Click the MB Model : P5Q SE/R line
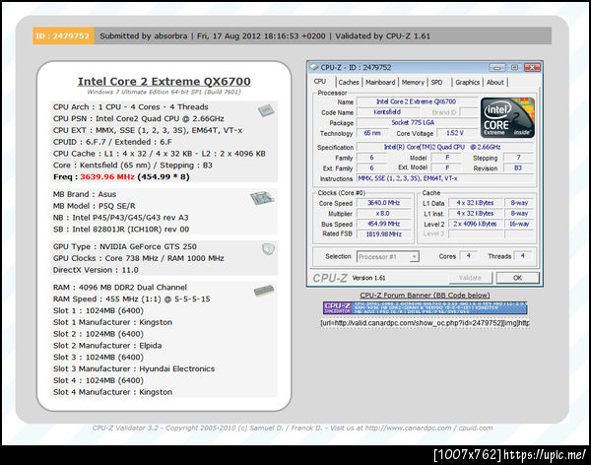This screenshot has height=465, width=591. tap(95, 206)
